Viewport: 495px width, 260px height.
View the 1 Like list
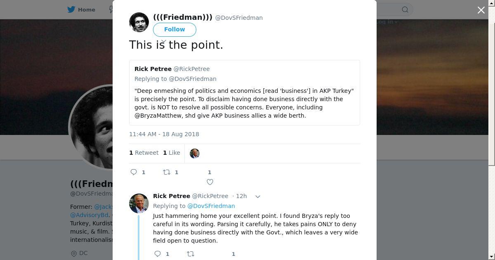[171, 153]
